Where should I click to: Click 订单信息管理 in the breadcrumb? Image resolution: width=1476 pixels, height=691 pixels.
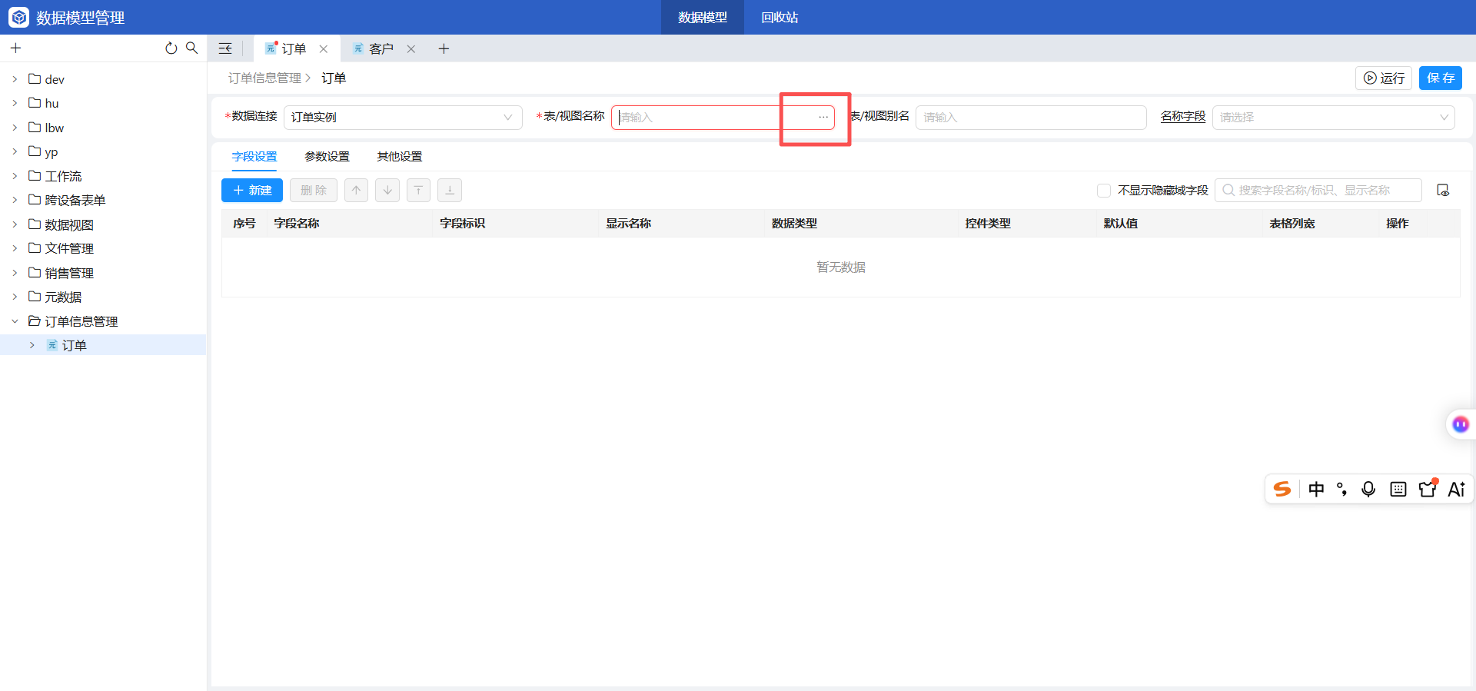264,78
